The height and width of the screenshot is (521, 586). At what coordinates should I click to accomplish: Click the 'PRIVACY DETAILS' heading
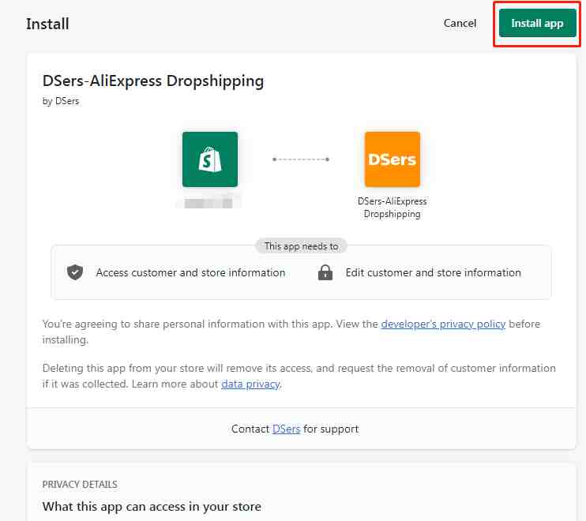coord(80,485)
